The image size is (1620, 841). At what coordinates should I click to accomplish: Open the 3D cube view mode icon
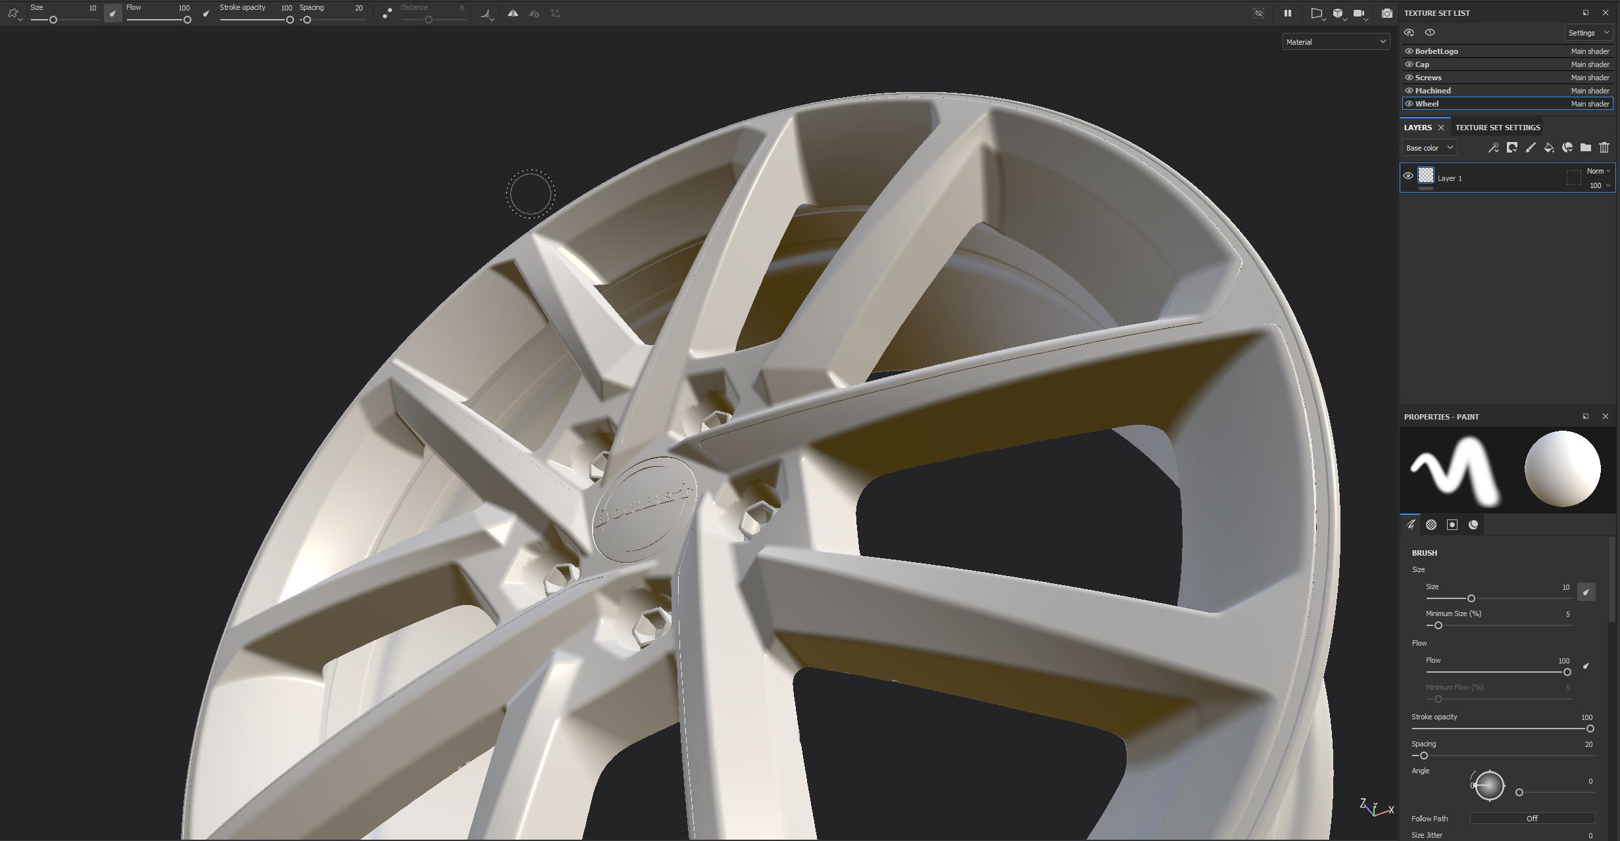[x=1338, y=13]
